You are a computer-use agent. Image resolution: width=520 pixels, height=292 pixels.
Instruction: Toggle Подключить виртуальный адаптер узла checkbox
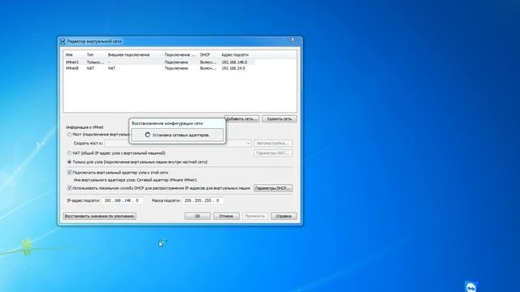69,173
